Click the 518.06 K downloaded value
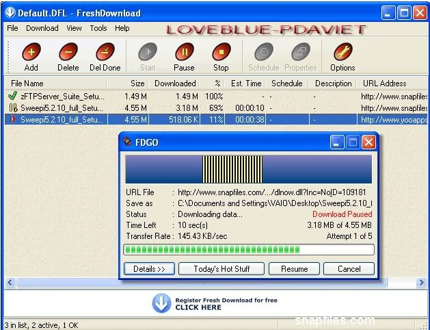Image resolution: width=430 pixels, height=330 pixels. (183, 120)
